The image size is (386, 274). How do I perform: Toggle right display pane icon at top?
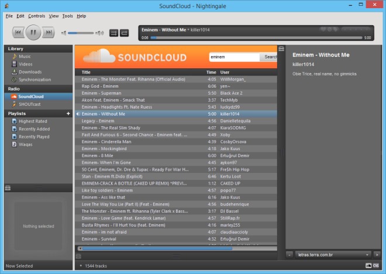(281, 48)
